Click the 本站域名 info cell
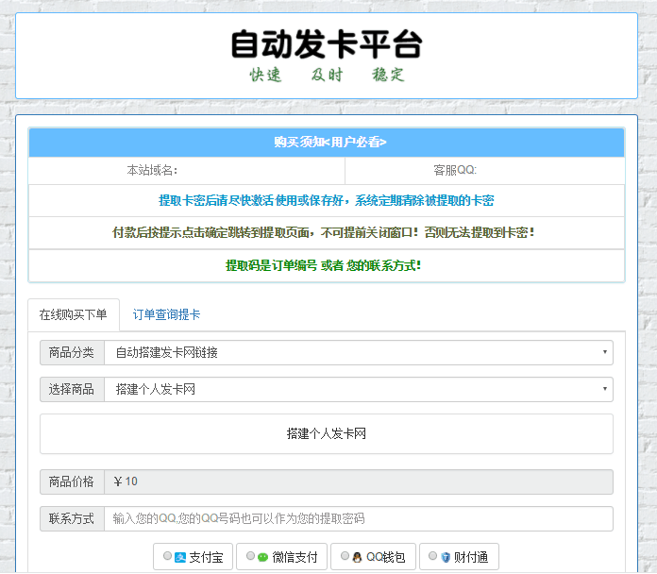 pos(187,171)
